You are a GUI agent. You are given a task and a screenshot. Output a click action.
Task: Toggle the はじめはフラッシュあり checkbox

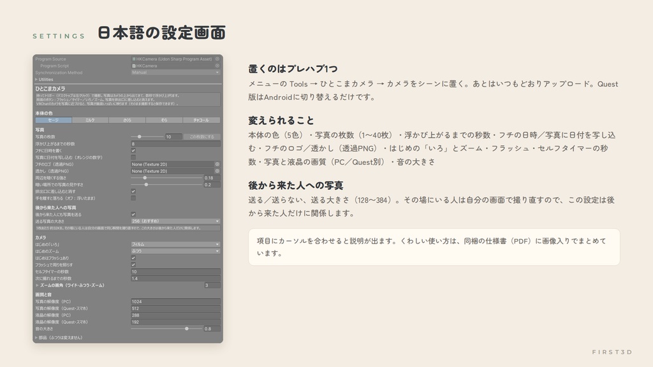[133, 258]
